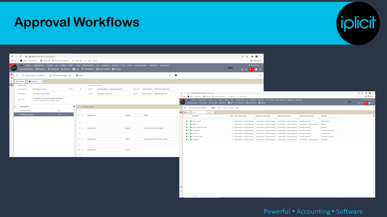Open Chrome extensions puzzle icon in left browser
The image size is (387, 217).
point(252,56)
